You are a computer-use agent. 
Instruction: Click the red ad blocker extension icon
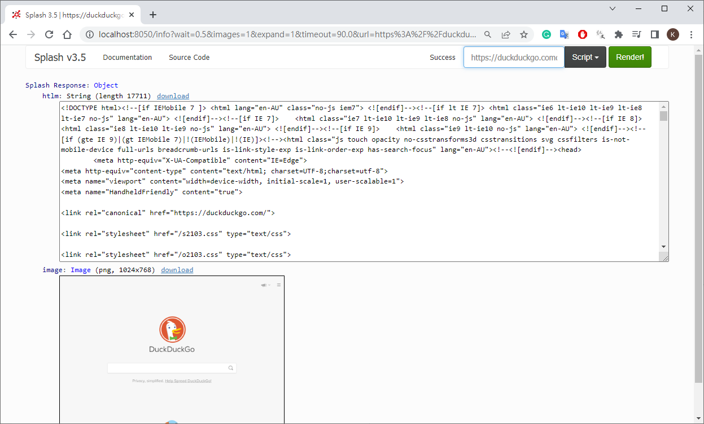tap(583, 34)
